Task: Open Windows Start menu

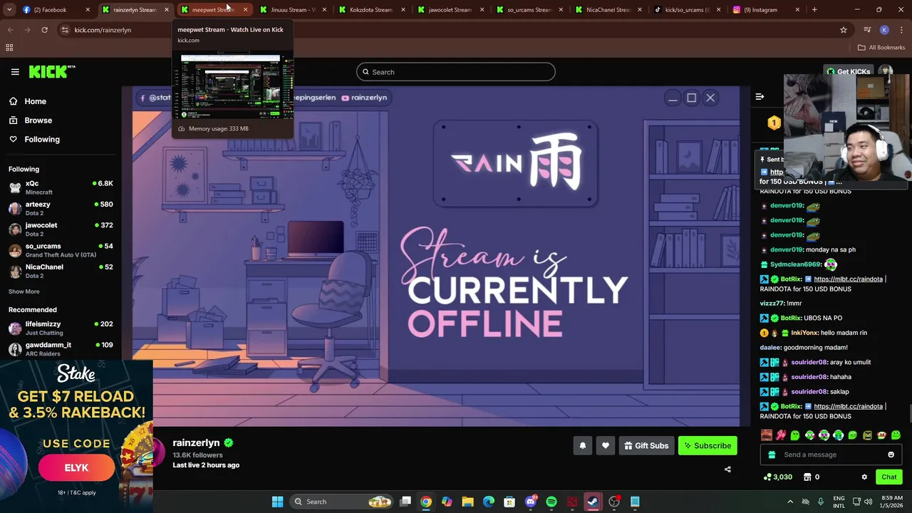Action: tap(277, 502)
